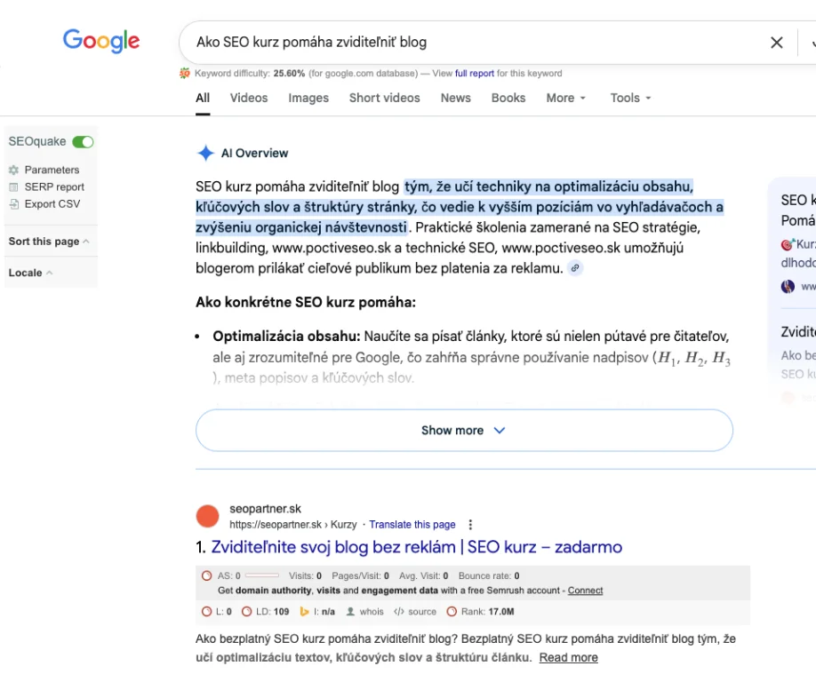This screenshot has height=682, width=816.
Task: Open the Tools dropdown
Action: (630, 98)
